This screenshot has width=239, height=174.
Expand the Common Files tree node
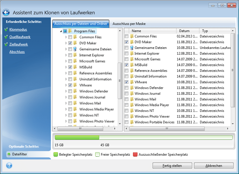pos(66,37)
